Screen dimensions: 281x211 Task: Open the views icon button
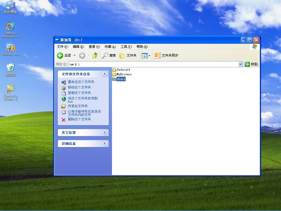click(x=144, y=55)
